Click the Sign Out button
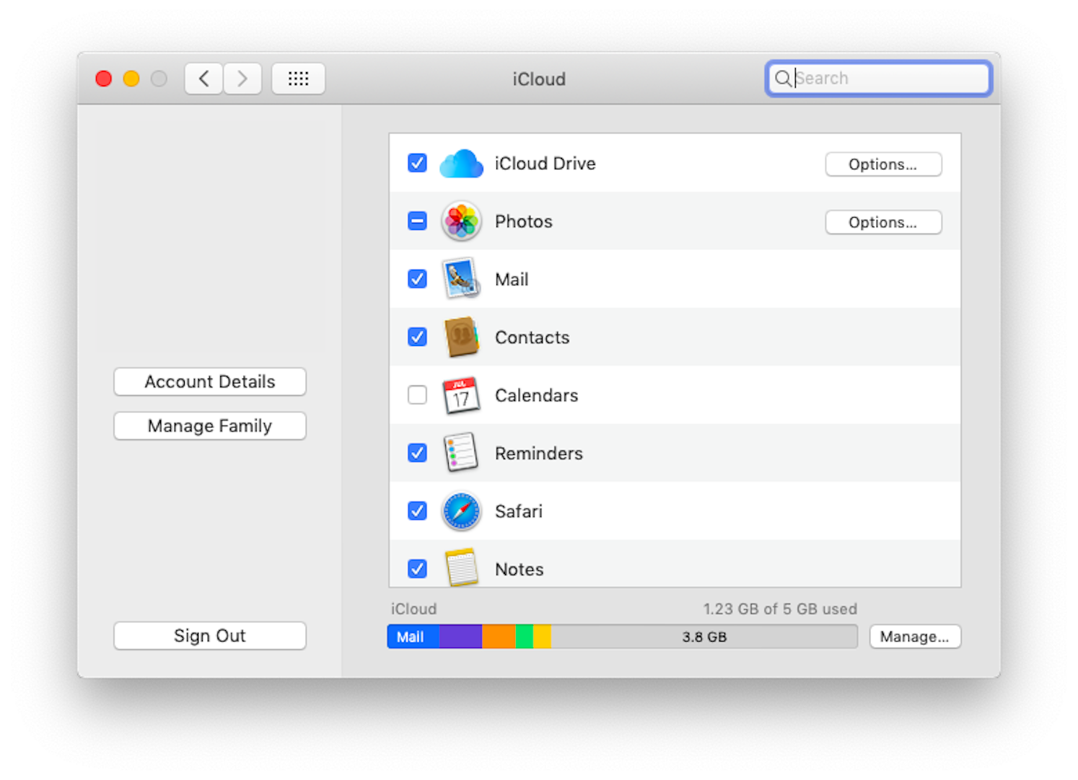Screen dimensions: 1078x780 click(x=209, y=635)
